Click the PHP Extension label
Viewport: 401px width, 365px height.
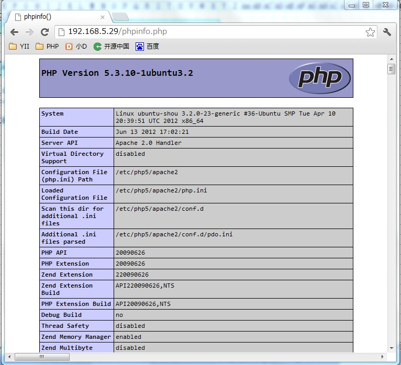click(x=65, y=264)
